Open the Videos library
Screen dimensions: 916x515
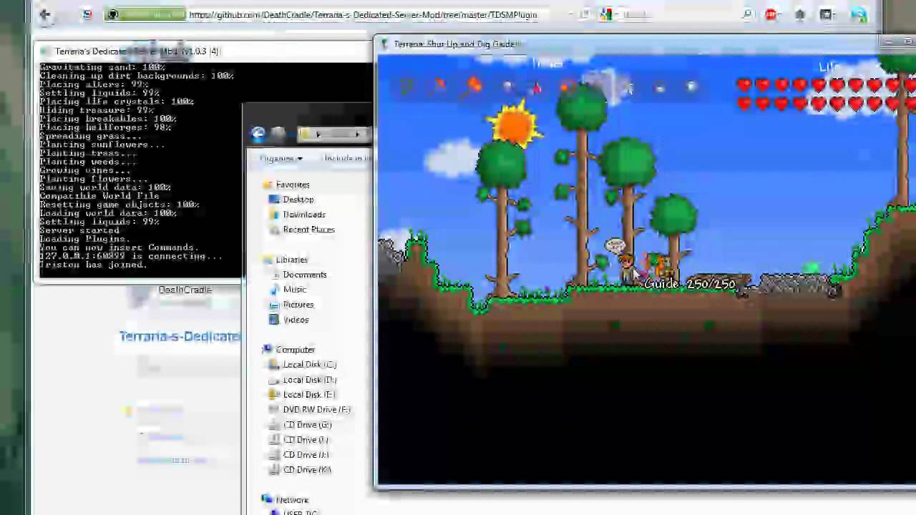[x=296, y=320]
